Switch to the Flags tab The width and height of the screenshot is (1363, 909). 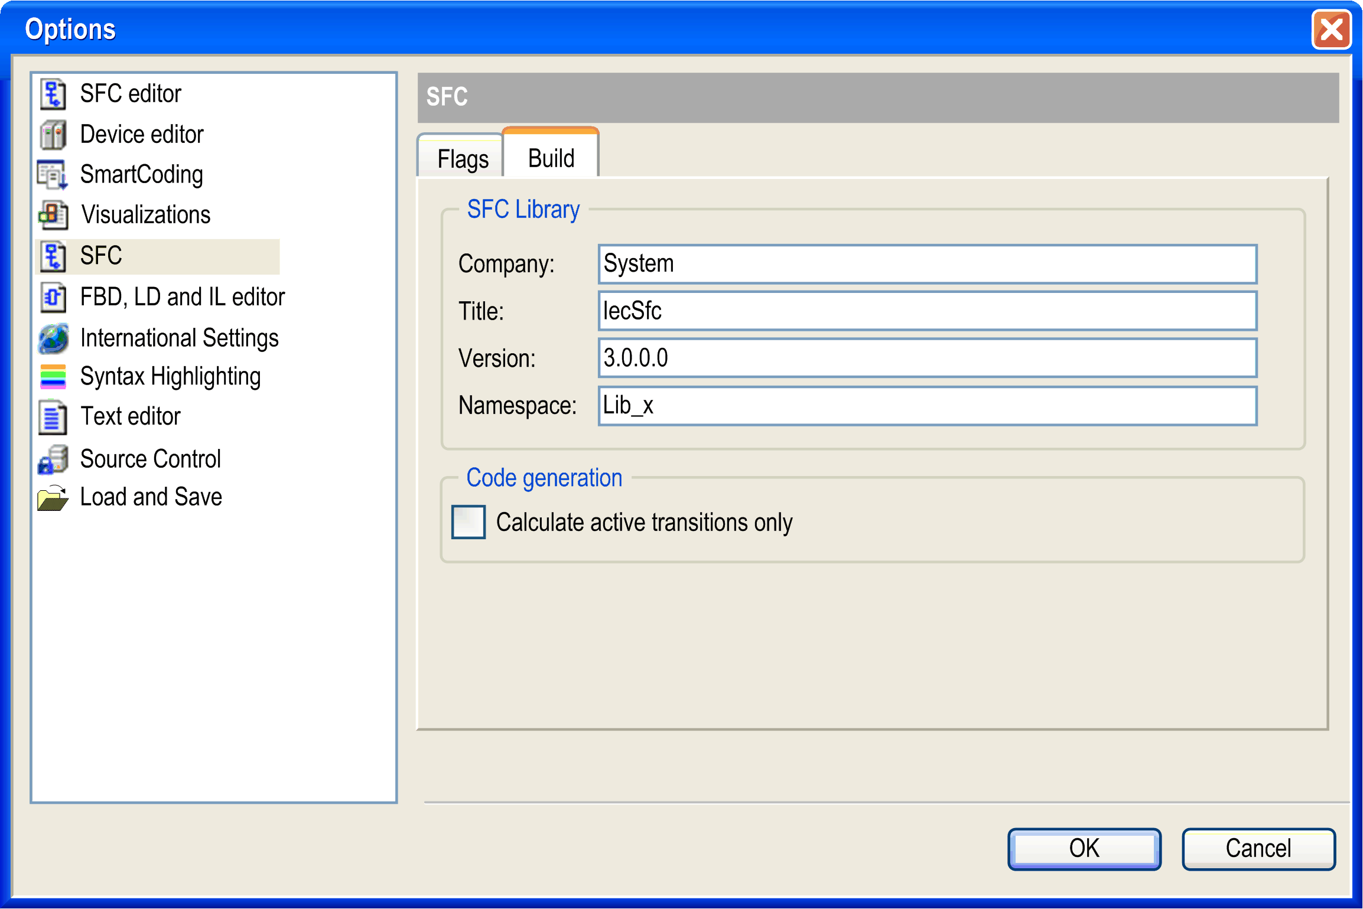(462, 158)
